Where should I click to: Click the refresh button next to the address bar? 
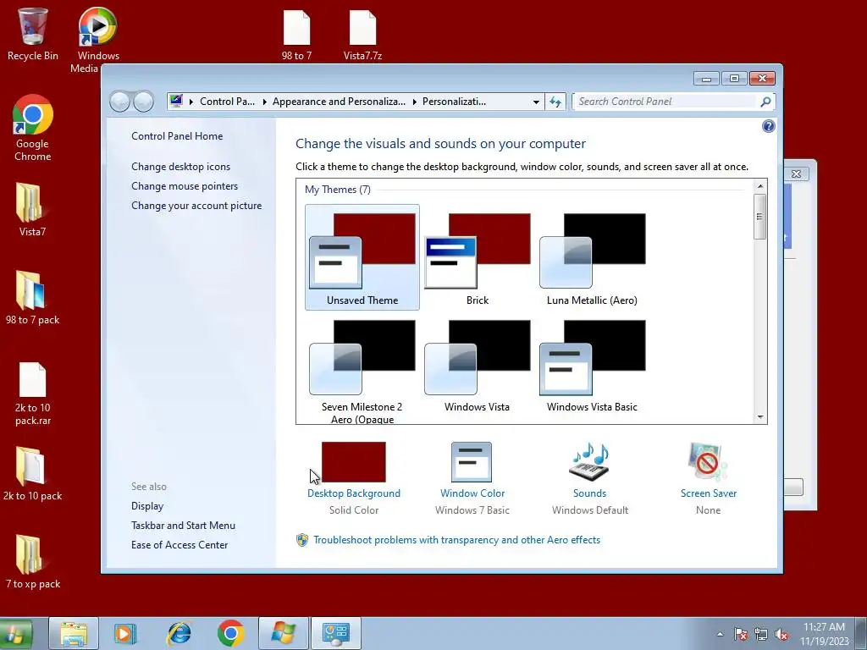[x=555, y=102]
